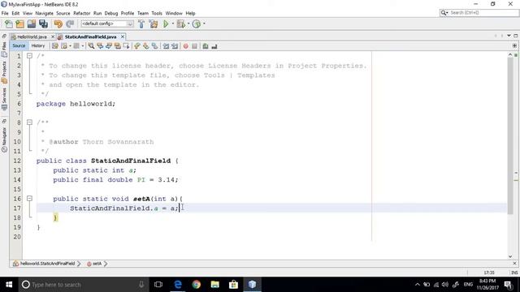The width and height of the screenshot is (520, 292).
Task: Close the HelloWorld.java tab
Action: [x=53, y=36]
